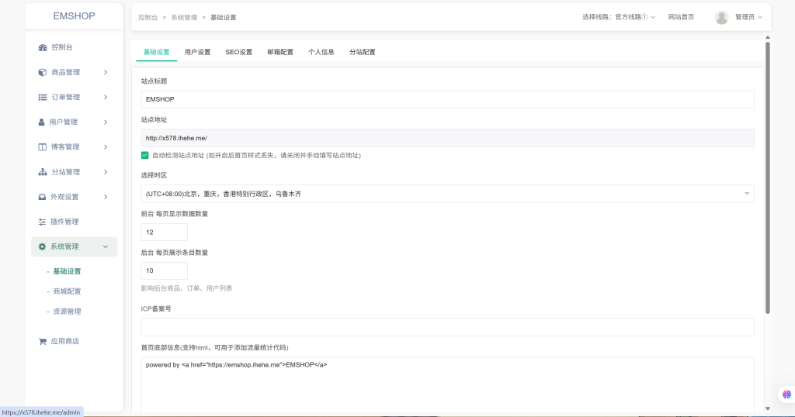The height and width of the screenshot is (417, 795).
Task: Switch to the SEO设置 tab
Action: (239, 52)
